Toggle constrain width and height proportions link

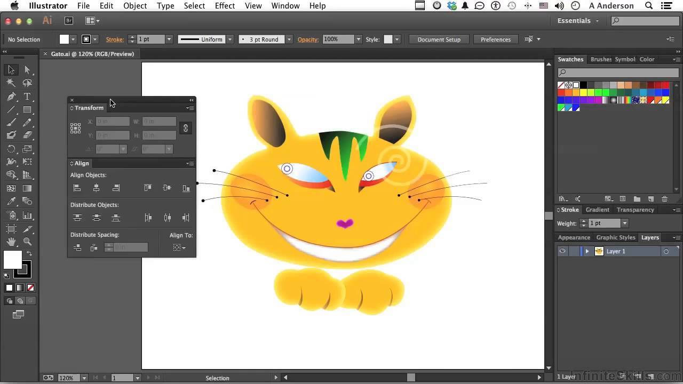185,128
